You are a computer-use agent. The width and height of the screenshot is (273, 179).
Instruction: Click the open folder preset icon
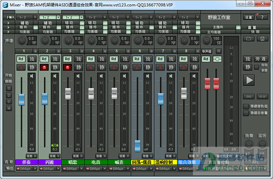pyautogui.click(x=248, y=39)
